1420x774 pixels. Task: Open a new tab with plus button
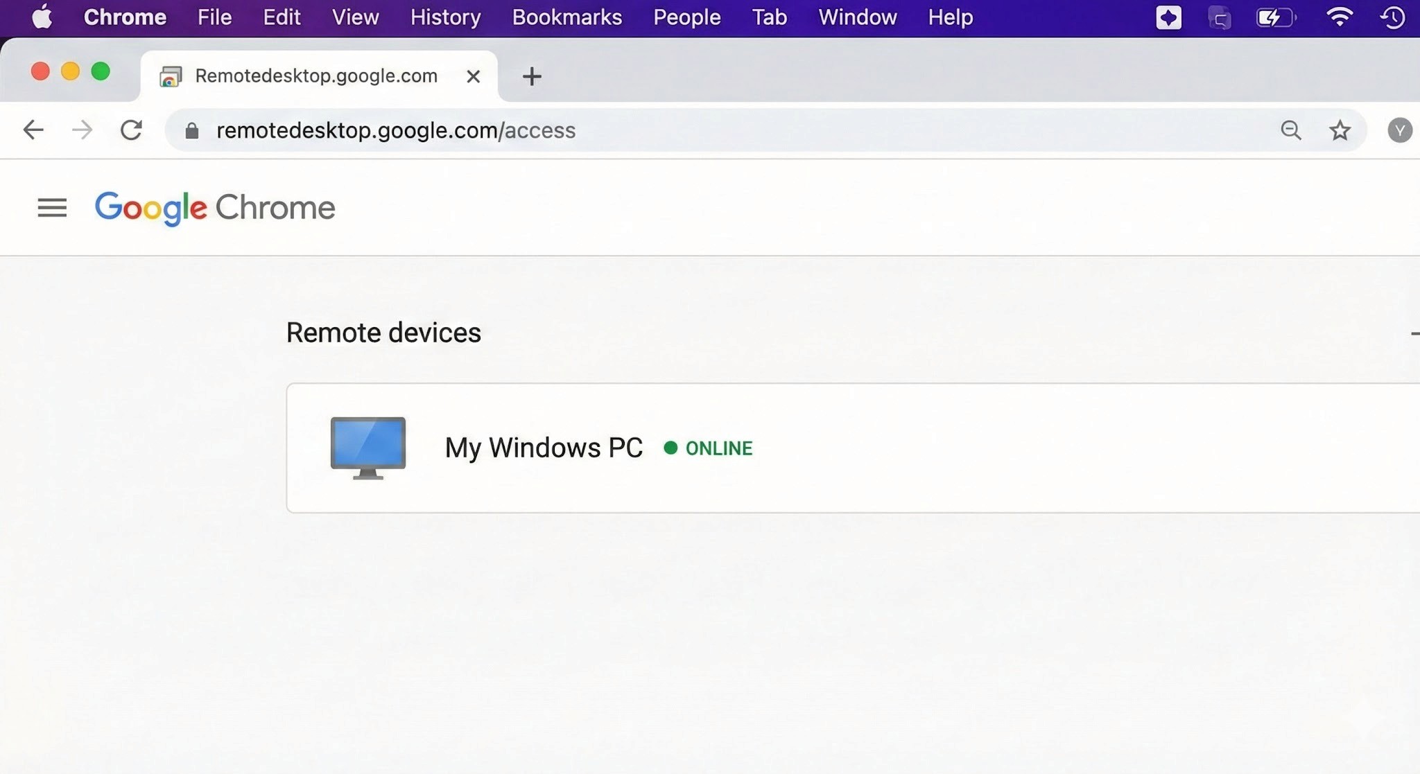tap(531, 76)
